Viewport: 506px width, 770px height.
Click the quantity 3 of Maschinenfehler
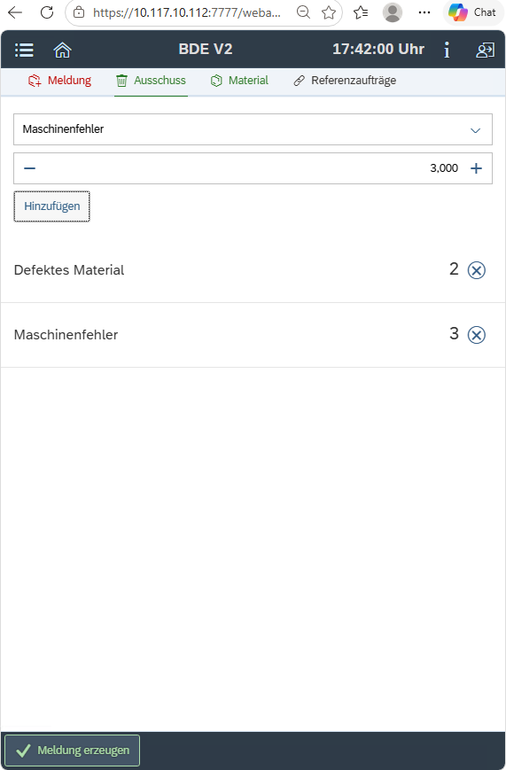[454, 334]
